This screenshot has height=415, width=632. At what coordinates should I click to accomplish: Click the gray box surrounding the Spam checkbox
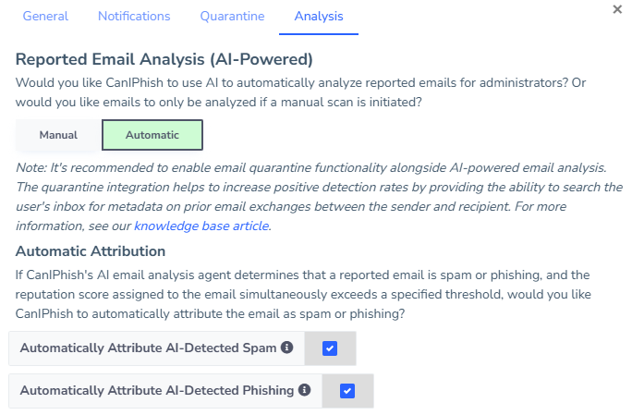point(330,348)
